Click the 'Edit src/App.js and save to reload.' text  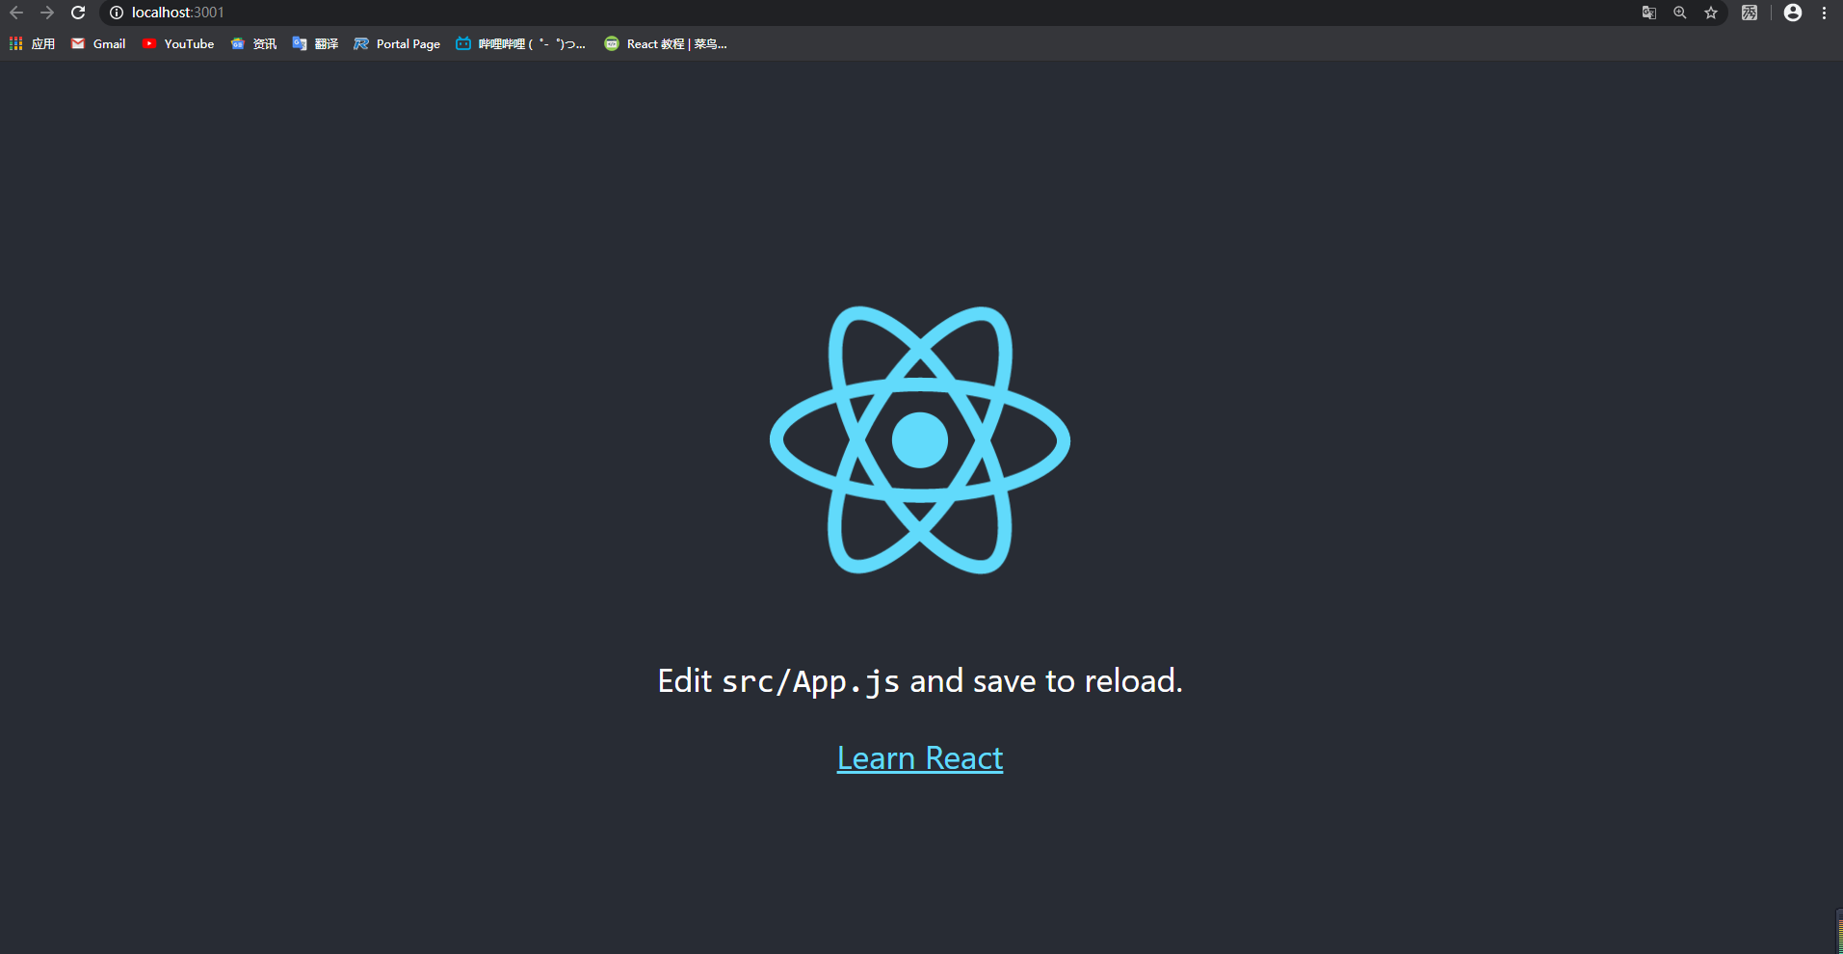[x=920, y=681]
